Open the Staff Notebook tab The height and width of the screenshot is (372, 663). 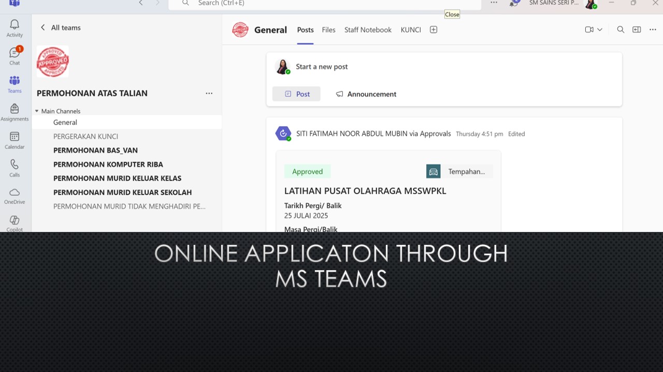click(368, 30)
